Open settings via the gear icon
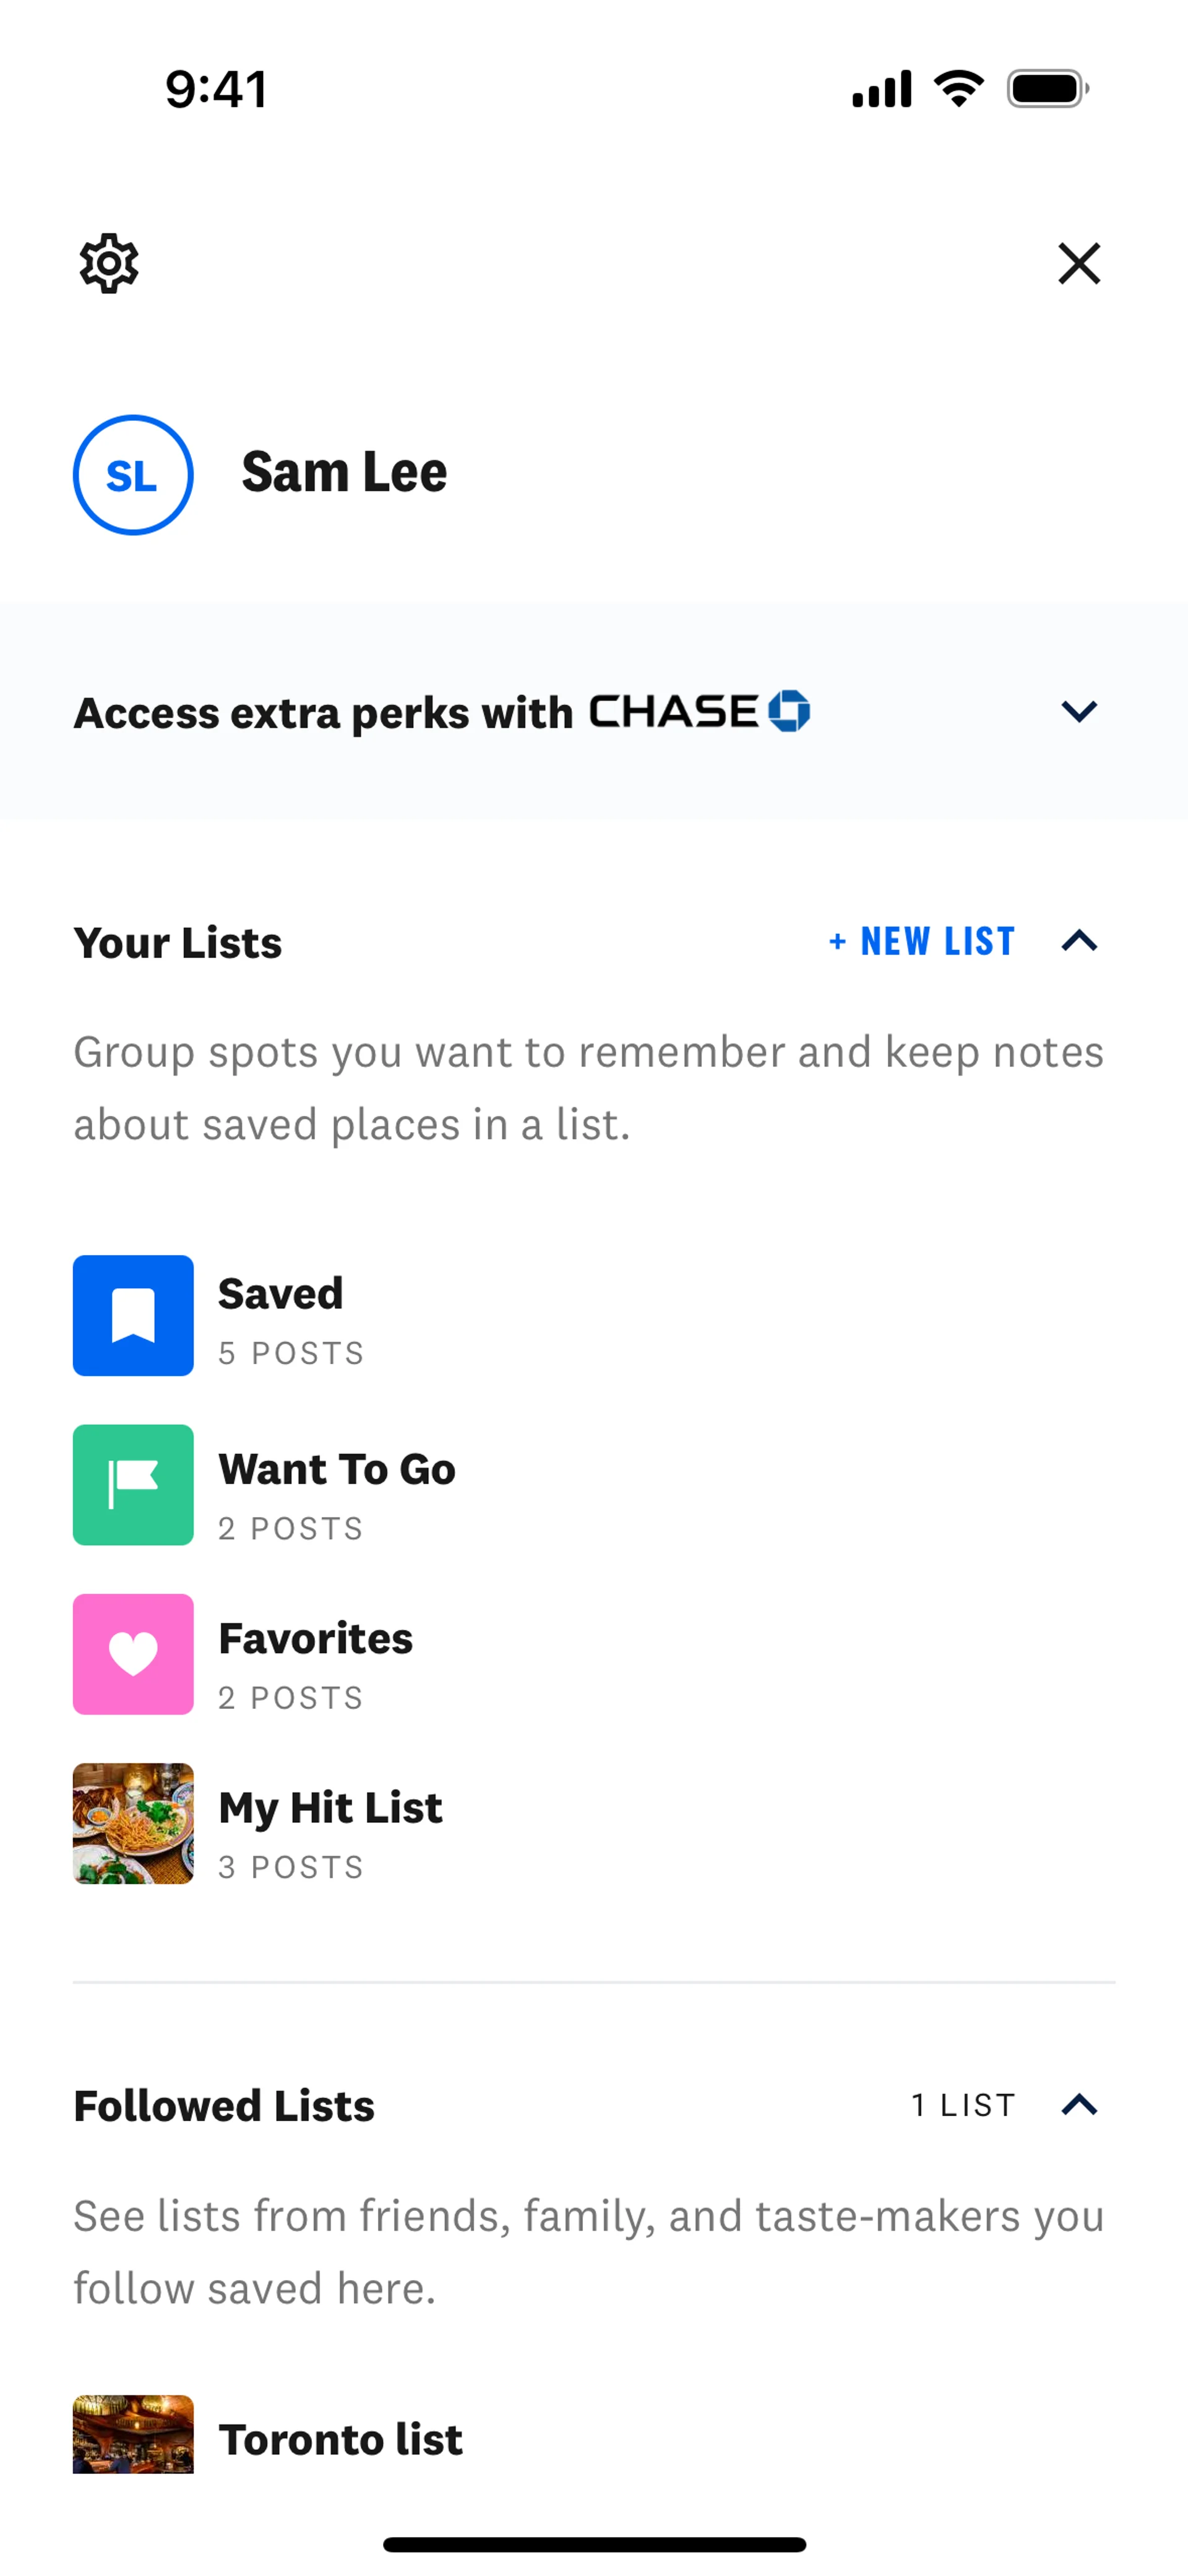 [109, 264]
